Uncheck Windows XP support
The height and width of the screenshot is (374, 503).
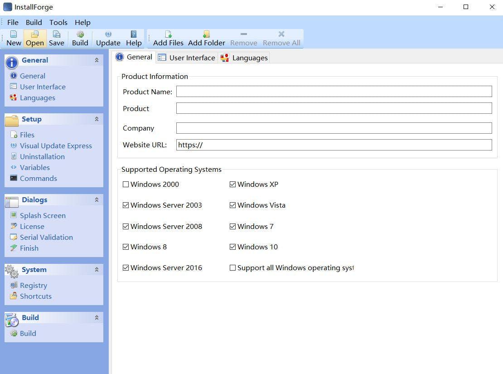coord(232,184)
